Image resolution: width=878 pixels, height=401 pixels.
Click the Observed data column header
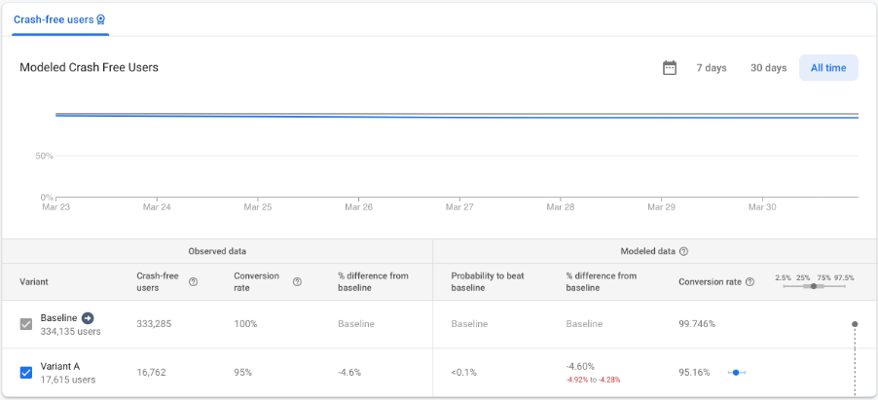pos(217,251)
